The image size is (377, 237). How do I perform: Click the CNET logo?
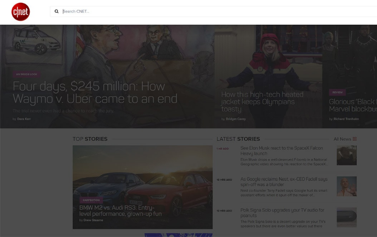point(21,12)
